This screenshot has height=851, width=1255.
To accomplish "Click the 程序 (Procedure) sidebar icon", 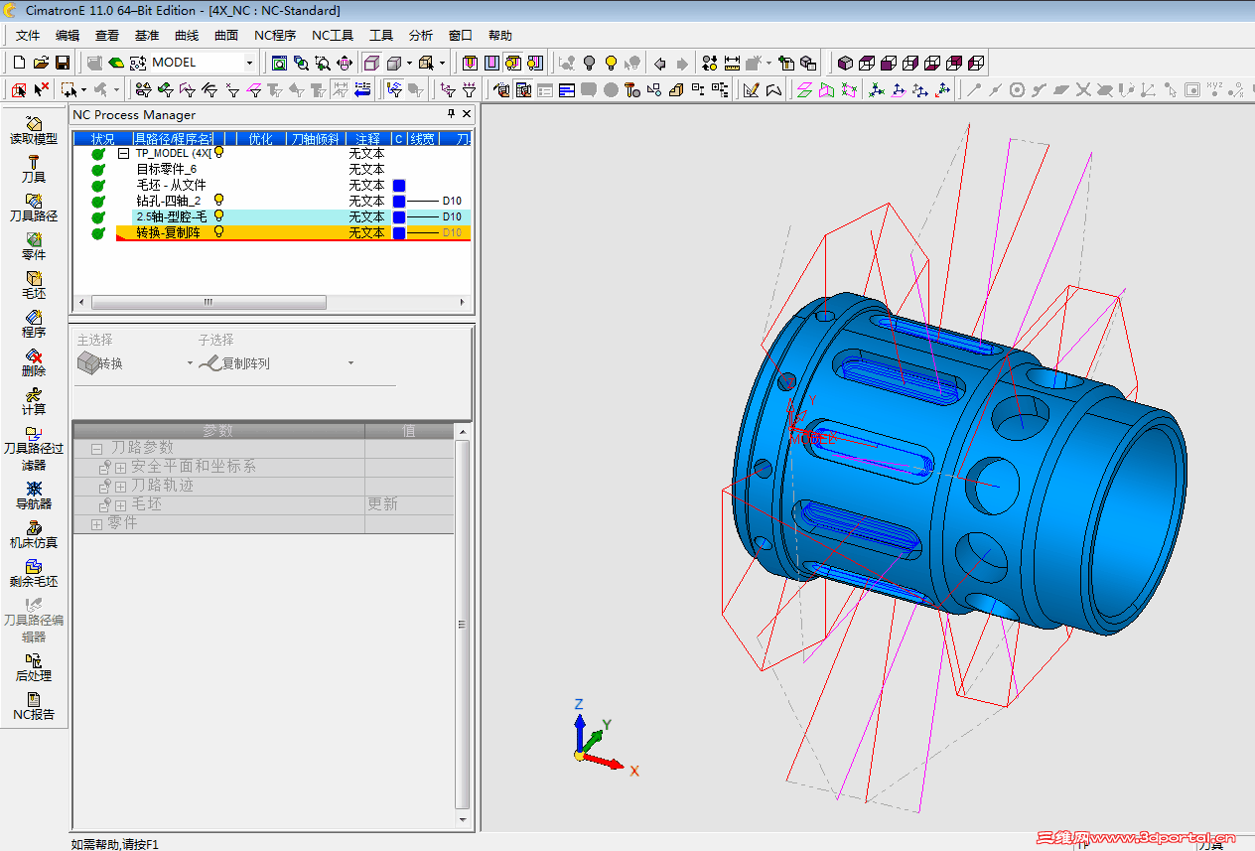I will tap(34, 324).
